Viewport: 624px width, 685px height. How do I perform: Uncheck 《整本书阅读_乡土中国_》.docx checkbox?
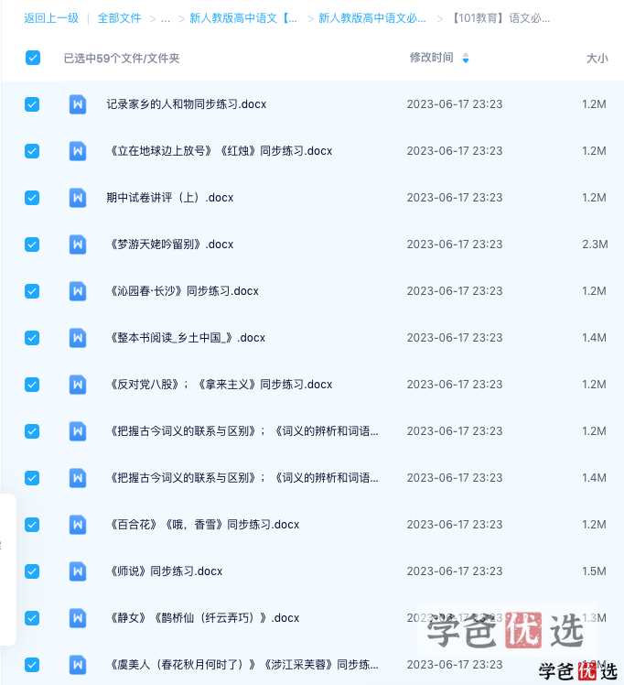32,338
